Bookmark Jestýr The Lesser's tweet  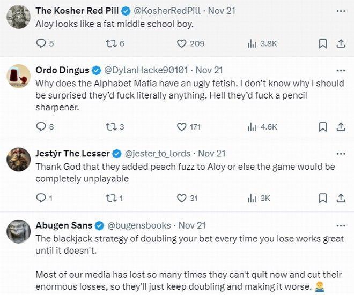(322, 198)
